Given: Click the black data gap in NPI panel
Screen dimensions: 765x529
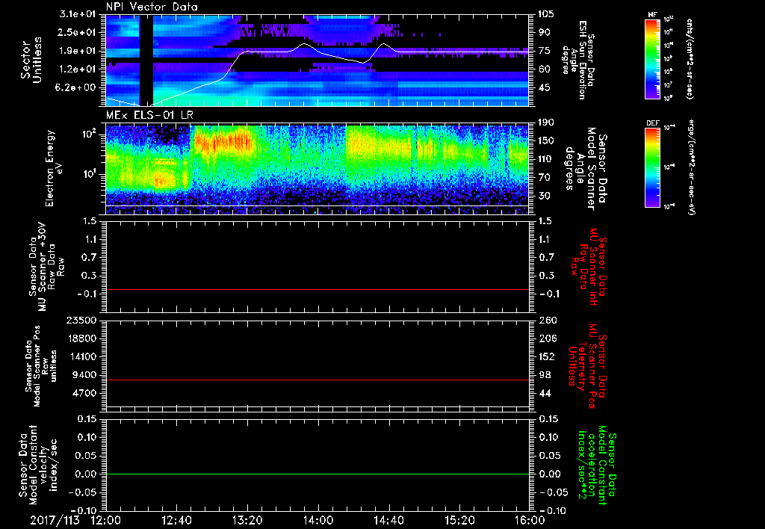Looking at the screenshot, I should [146, 60].
